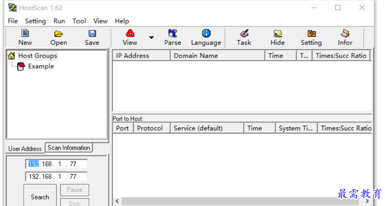The width and height of the screenshot is (385, 206).
Task: Click the Hide toolbar icon
Action: click(277, 37)
